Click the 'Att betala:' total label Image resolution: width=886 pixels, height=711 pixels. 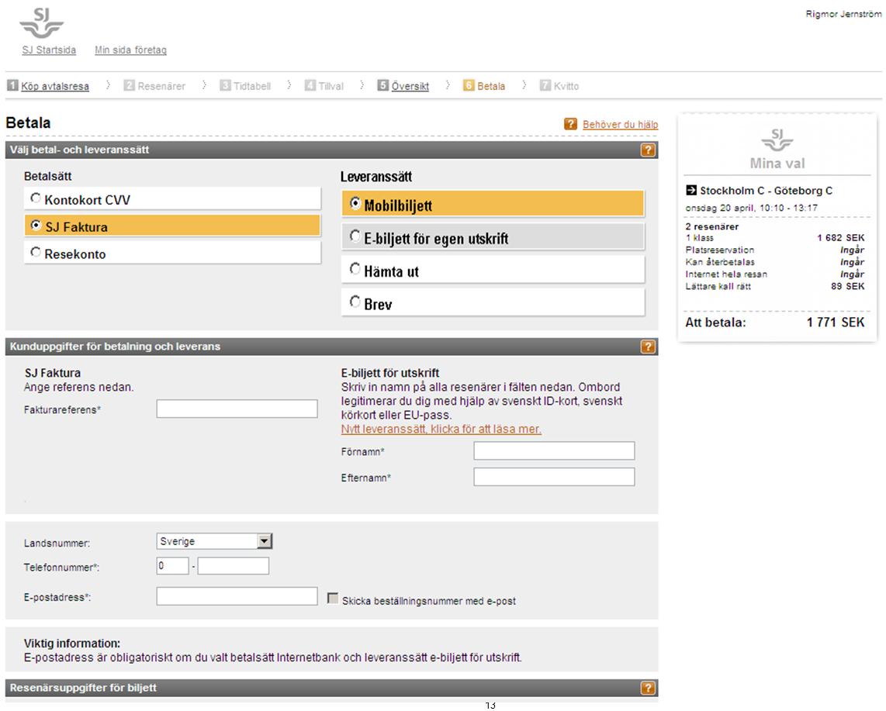(715, 323)
